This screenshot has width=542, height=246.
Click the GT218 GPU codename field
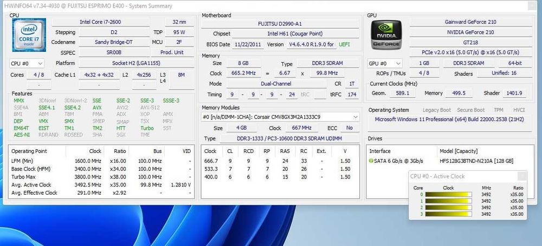(470, 42)
